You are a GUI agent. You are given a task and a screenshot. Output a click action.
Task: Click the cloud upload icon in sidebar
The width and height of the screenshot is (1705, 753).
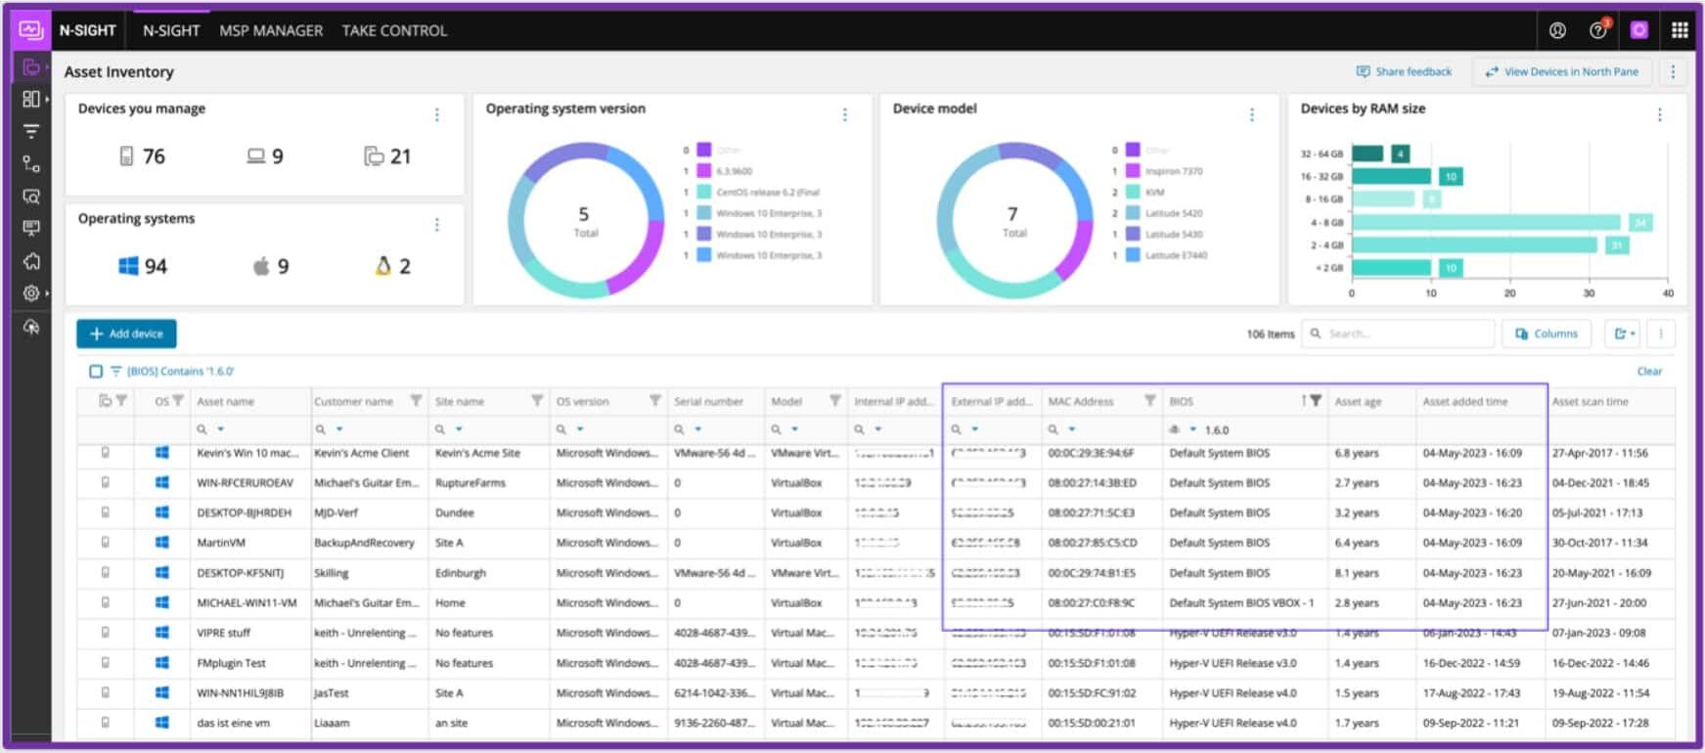click(x=31, y=327)
